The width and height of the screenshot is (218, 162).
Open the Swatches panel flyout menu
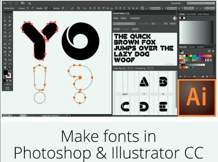pos(214,47)
